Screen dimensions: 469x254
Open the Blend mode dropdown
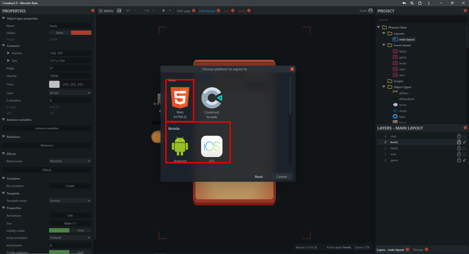point(70,161)
